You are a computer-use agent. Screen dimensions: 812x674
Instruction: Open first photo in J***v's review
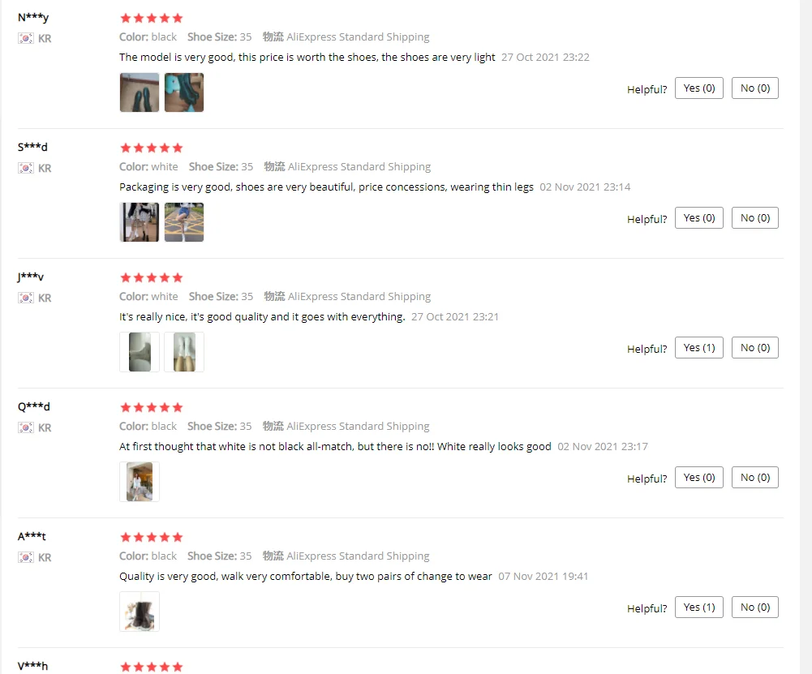(140, 352)
